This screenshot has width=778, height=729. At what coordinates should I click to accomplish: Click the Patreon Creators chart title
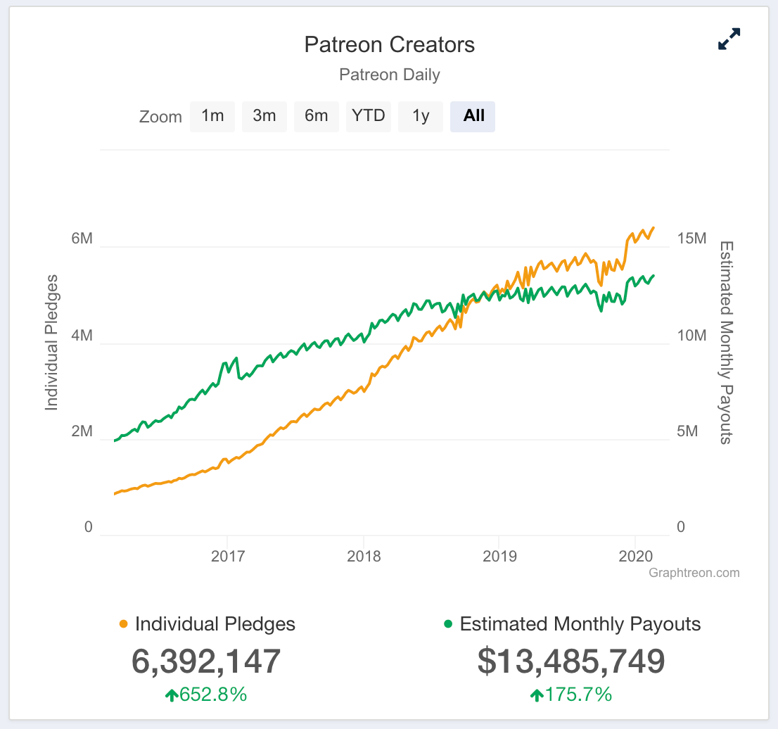pyautogui.click(x=389, y=44)
